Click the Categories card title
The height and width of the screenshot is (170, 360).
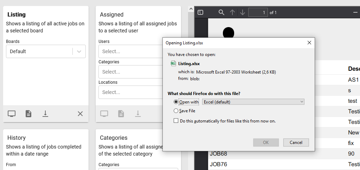click(114, 138)
